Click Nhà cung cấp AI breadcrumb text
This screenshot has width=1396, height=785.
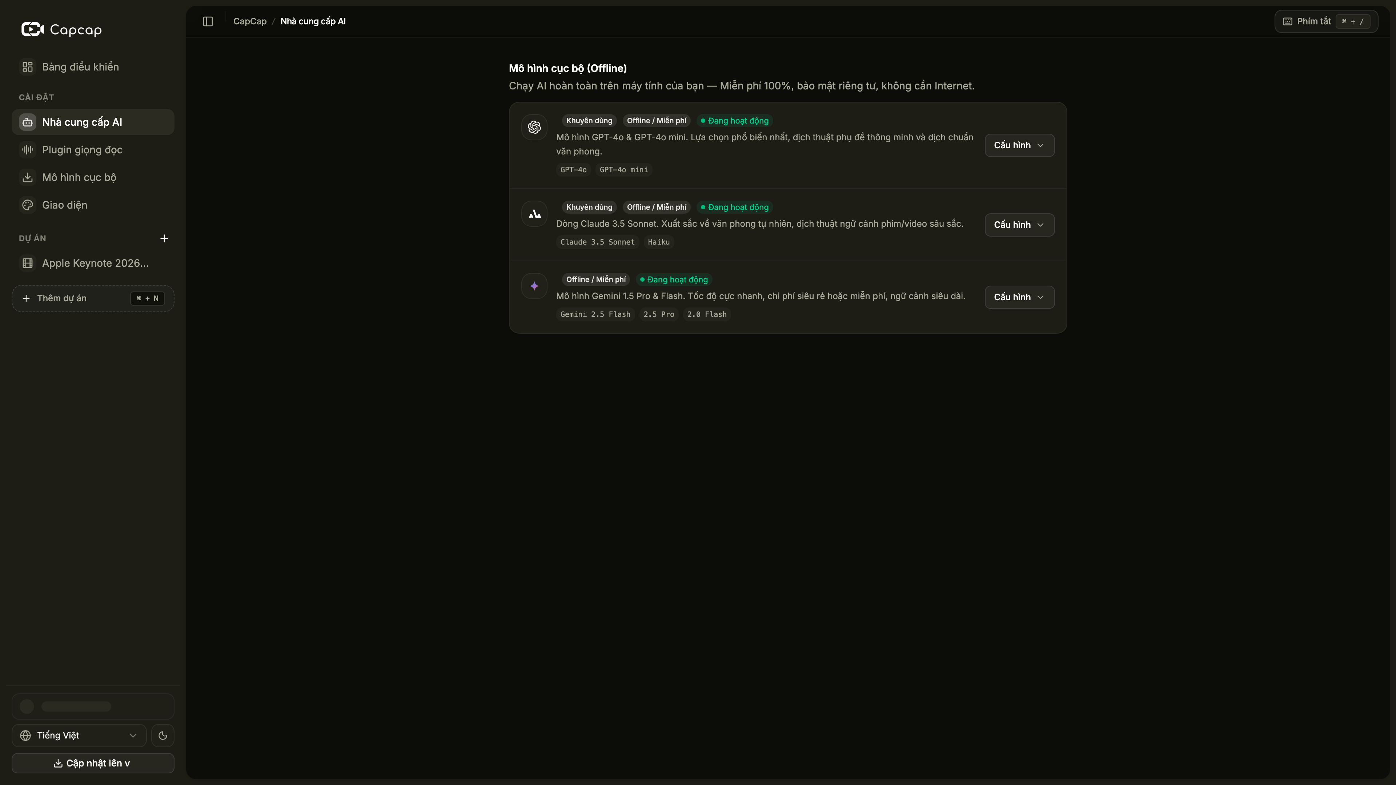[313, 21]
